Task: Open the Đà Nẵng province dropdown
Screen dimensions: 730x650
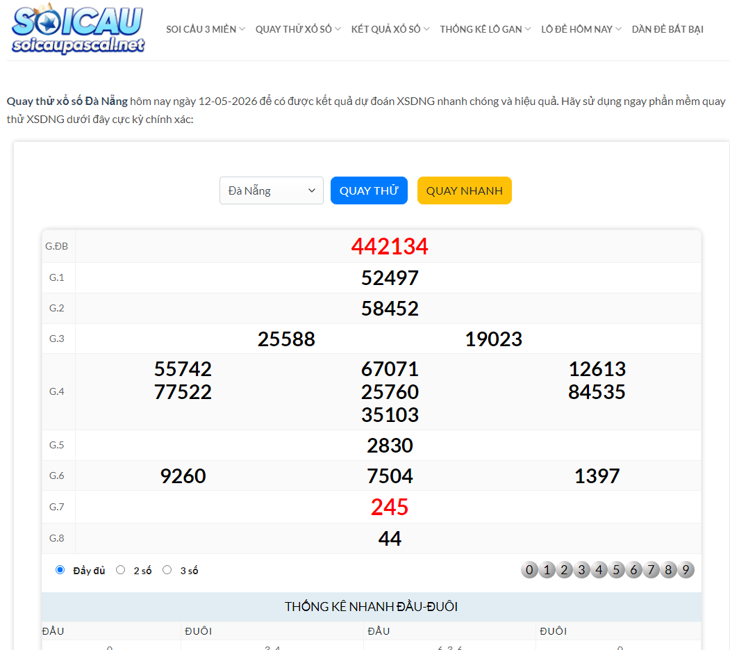Action: (x=272, y=190)
